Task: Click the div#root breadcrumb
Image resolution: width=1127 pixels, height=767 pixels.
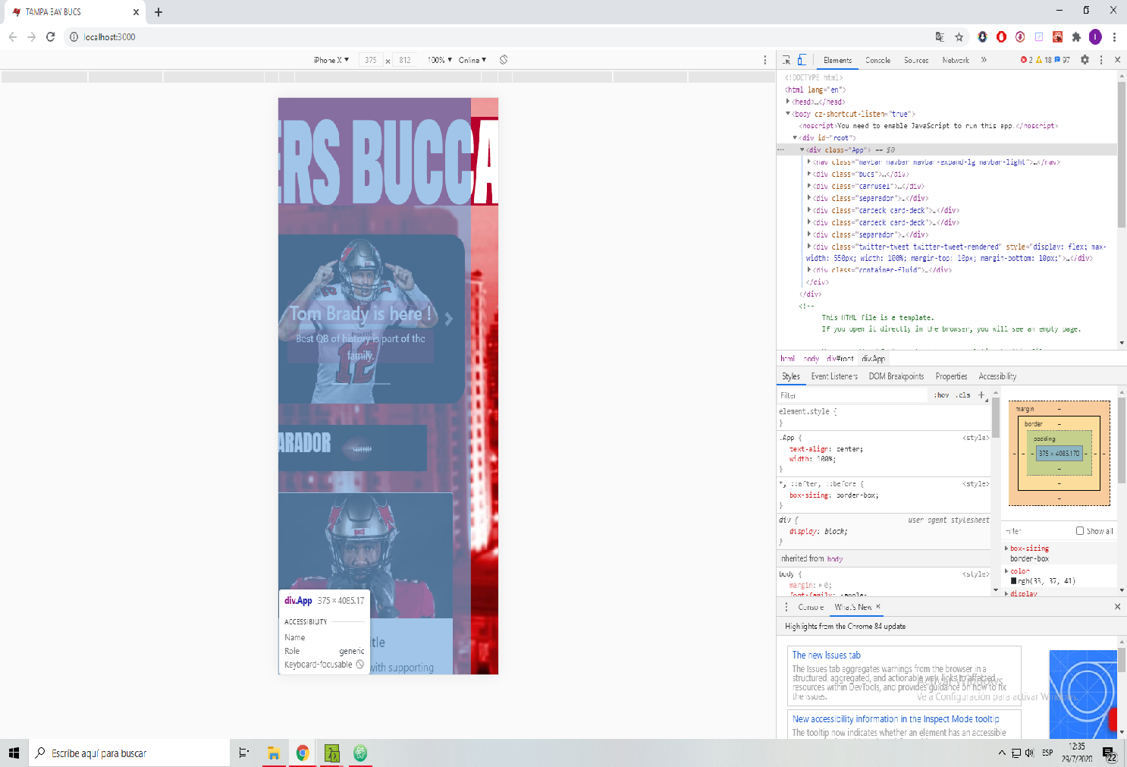Action: 840,359
